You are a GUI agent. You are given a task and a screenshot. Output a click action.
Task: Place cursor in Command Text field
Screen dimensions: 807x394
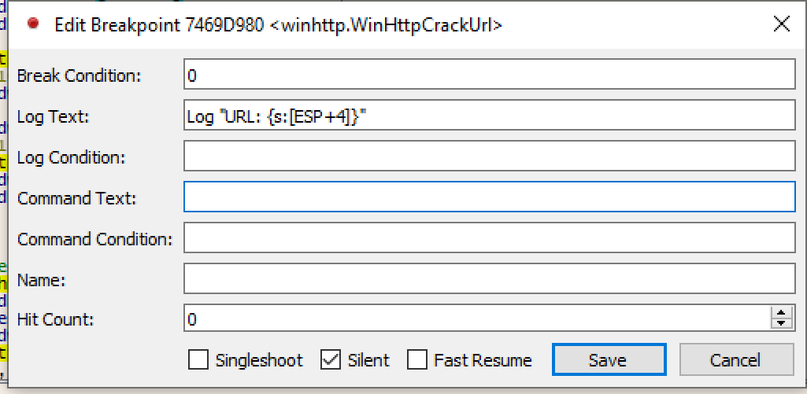(x=489, y=197)
